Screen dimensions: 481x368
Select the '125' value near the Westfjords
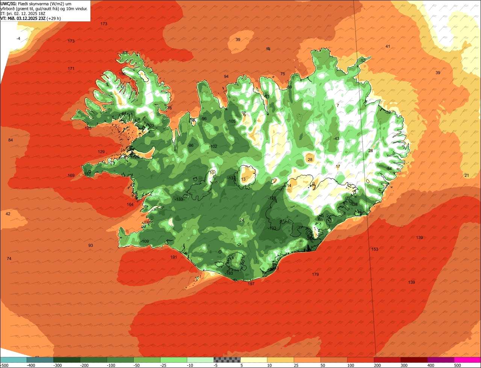coord(88,128)
